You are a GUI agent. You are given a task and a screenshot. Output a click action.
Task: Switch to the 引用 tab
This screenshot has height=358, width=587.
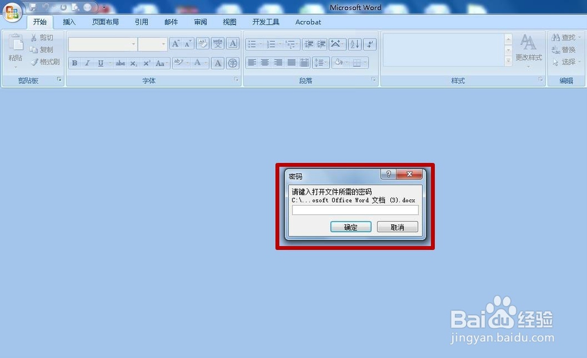(141, 22)
